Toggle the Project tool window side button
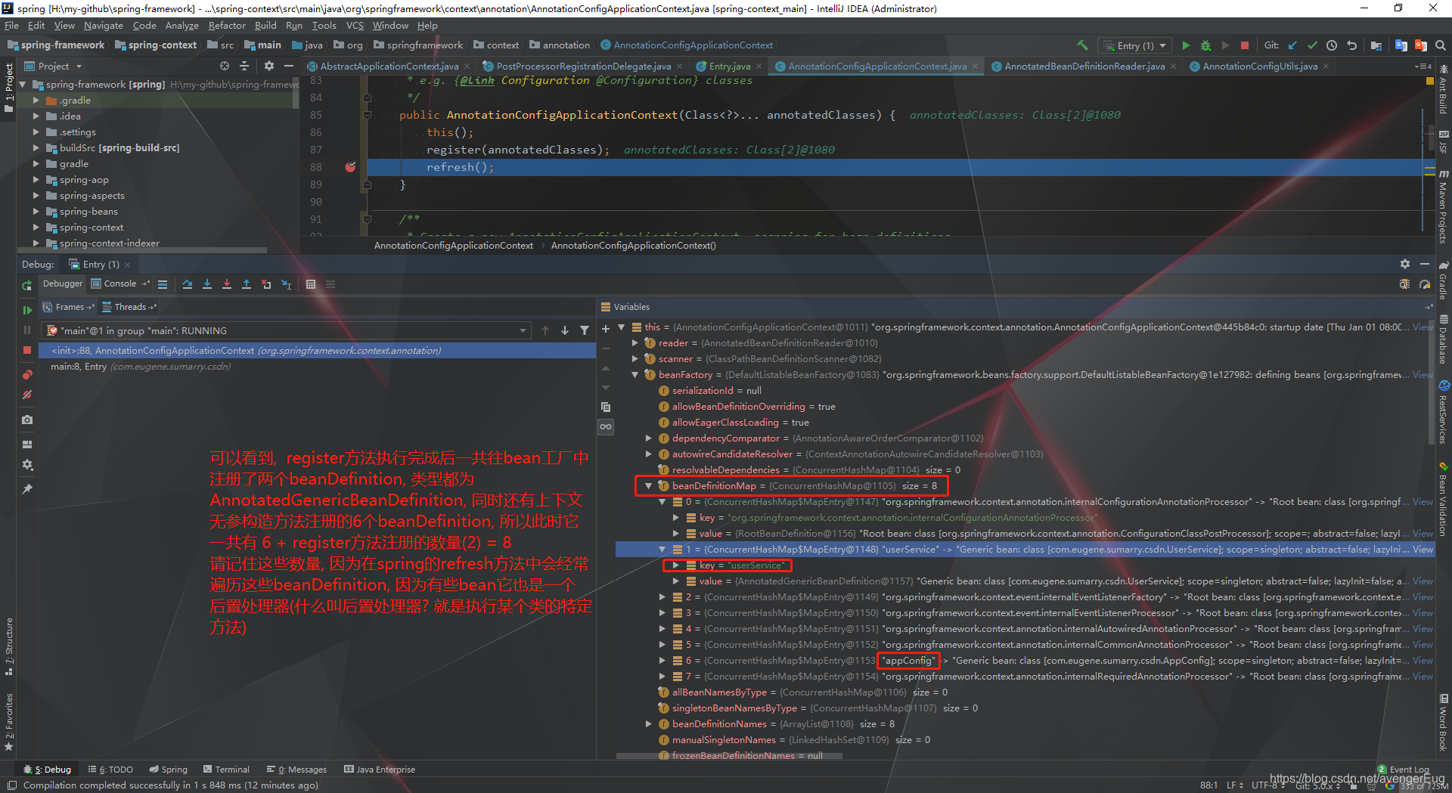This screenshot has height=793, width=1452. [x=8, y=88]
